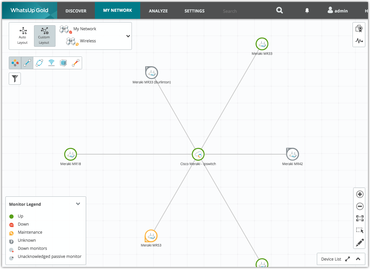
Task: Open the pulse activity monitor icon
Action: 359,41
